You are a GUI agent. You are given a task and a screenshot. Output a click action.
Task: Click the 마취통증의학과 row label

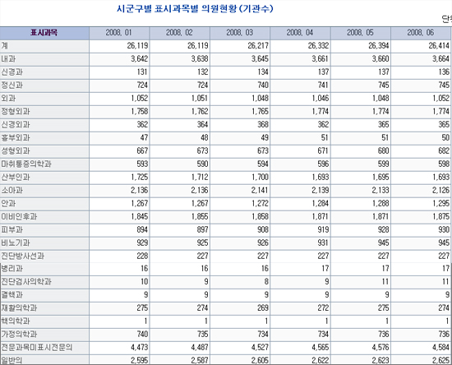point(26,164)
